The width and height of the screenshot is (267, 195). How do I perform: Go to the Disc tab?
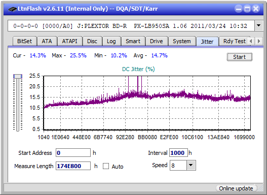point(92,41)
